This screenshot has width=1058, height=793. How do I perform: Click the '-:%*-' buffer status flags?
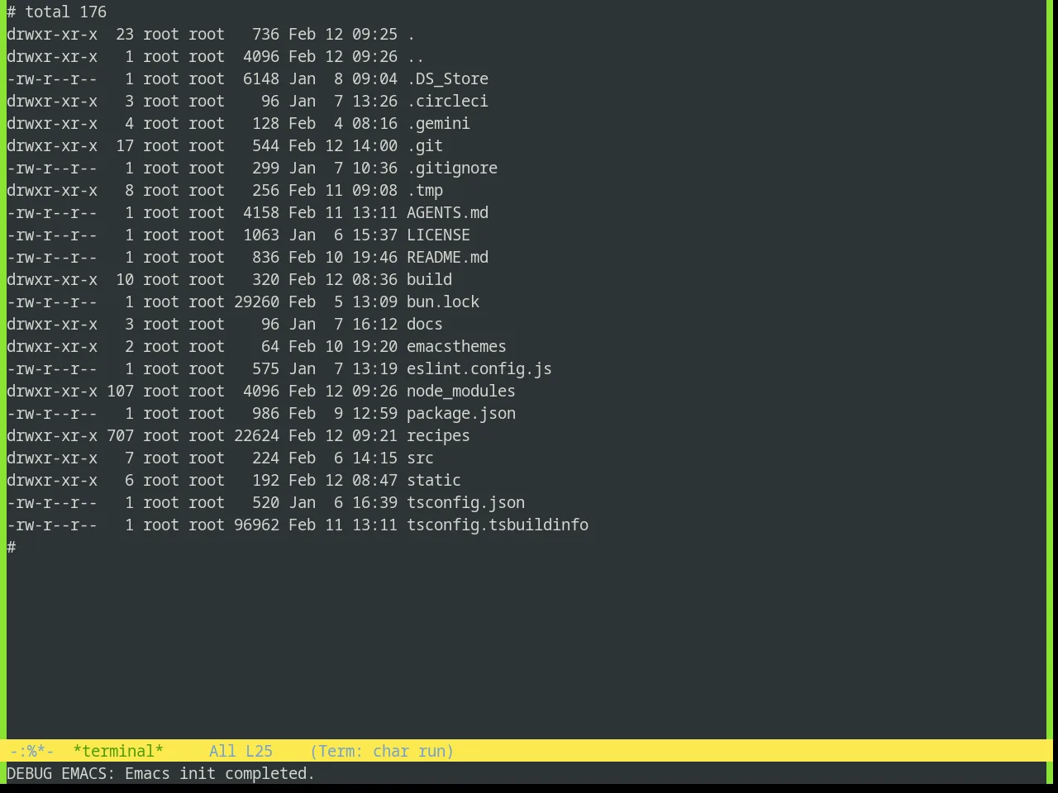(31, 751)
